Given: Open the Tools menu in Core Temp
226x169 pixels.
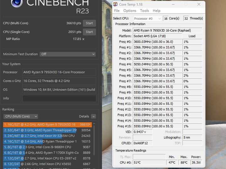Looking at the screenshot, I should pyautogui.click(x=144, y=11).
